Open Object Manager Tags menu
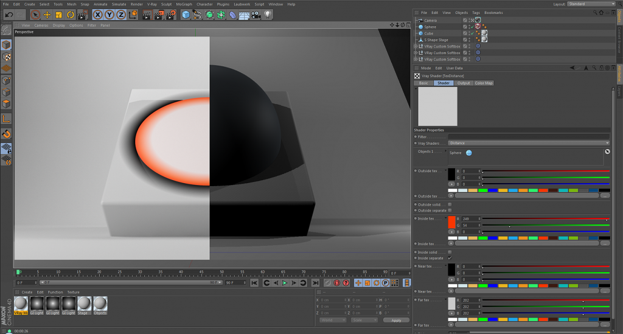This screenshot has width=623, height=334. tap(476, 13)
